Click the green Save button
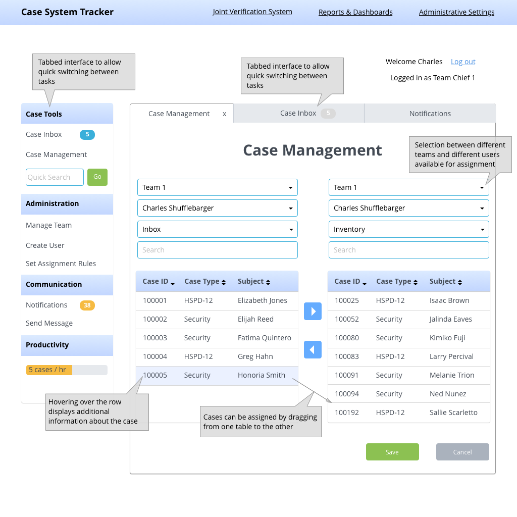Screen dimensions: 517x517 coord(392,452)
